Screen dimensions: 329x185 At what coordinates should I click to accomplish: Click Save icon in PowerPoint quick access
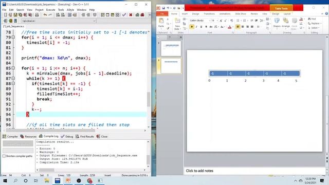pos(163,8)
